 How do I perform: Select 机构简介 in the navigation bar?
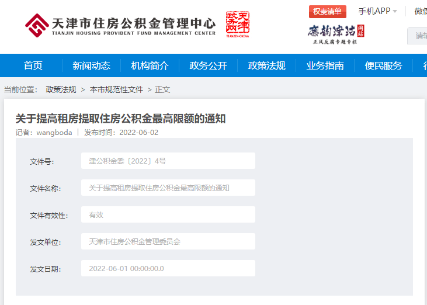pyautogui.click(x=150, y=65)
